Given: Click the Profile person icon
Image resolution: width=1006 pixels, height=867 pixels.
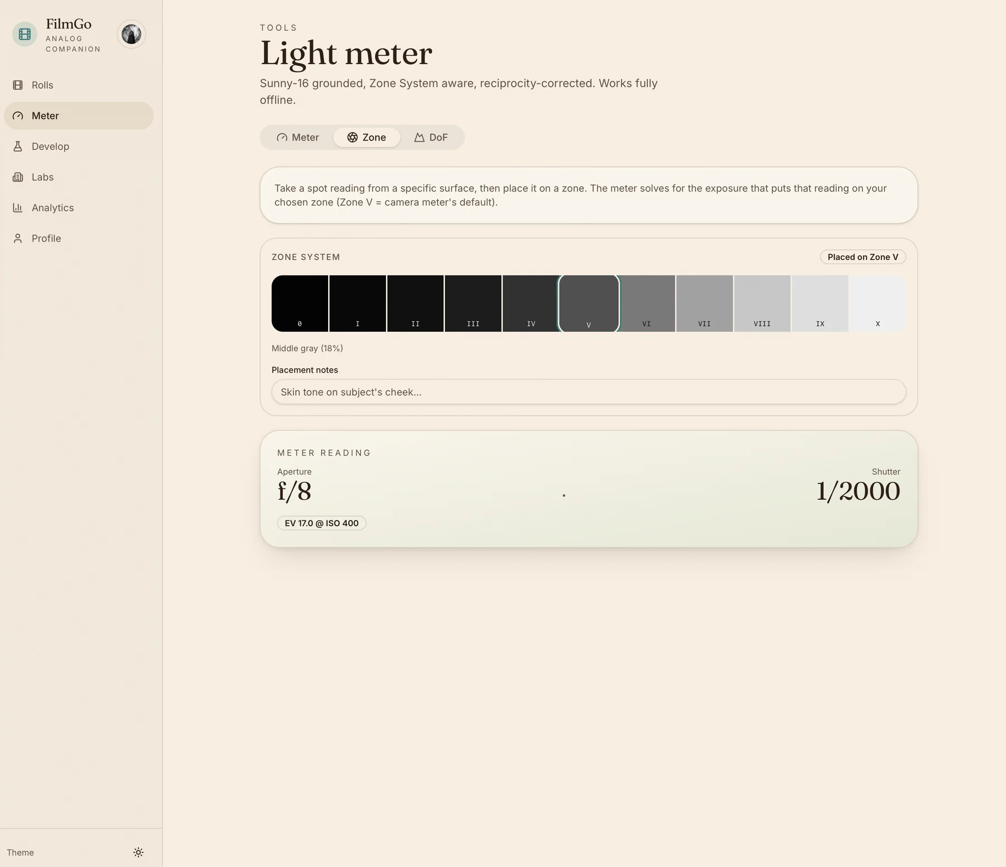Looking at the screenshot, I should coord(18,239).
